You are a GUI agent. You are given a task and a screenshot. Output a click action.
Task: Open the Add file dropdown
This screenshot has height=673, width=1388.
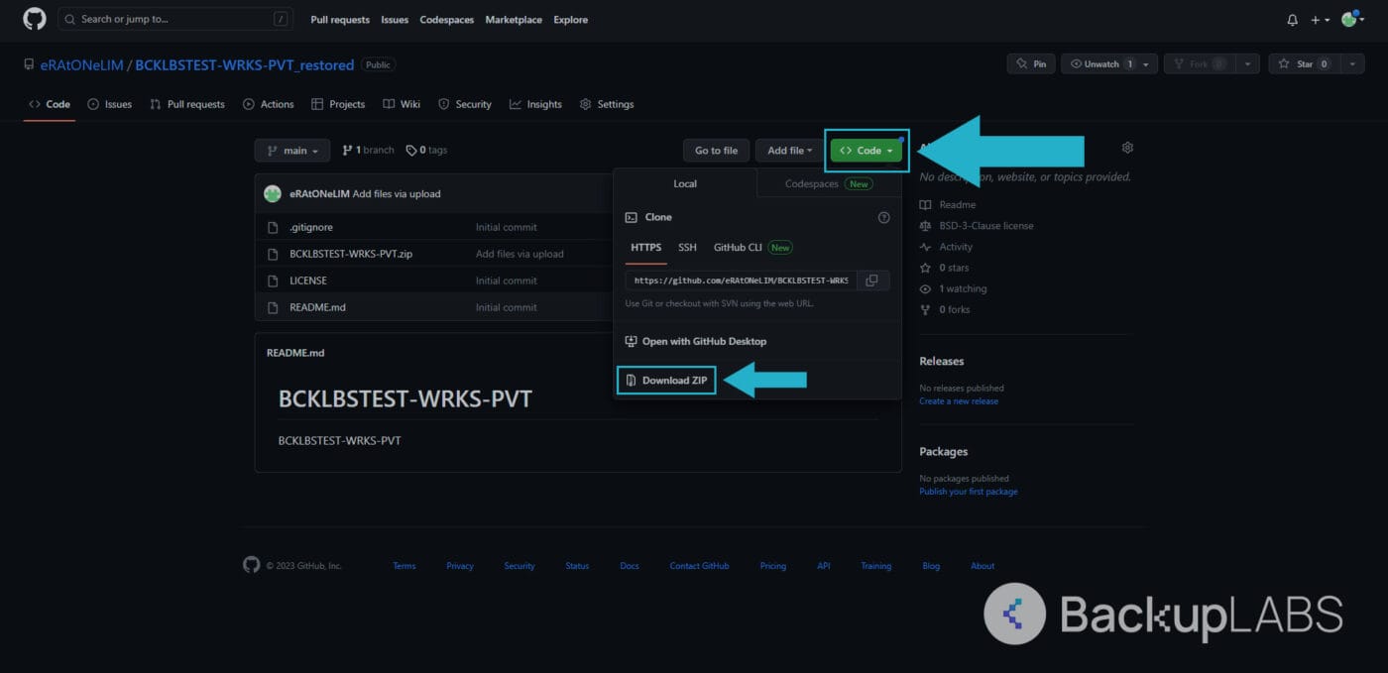click(789, 151)
